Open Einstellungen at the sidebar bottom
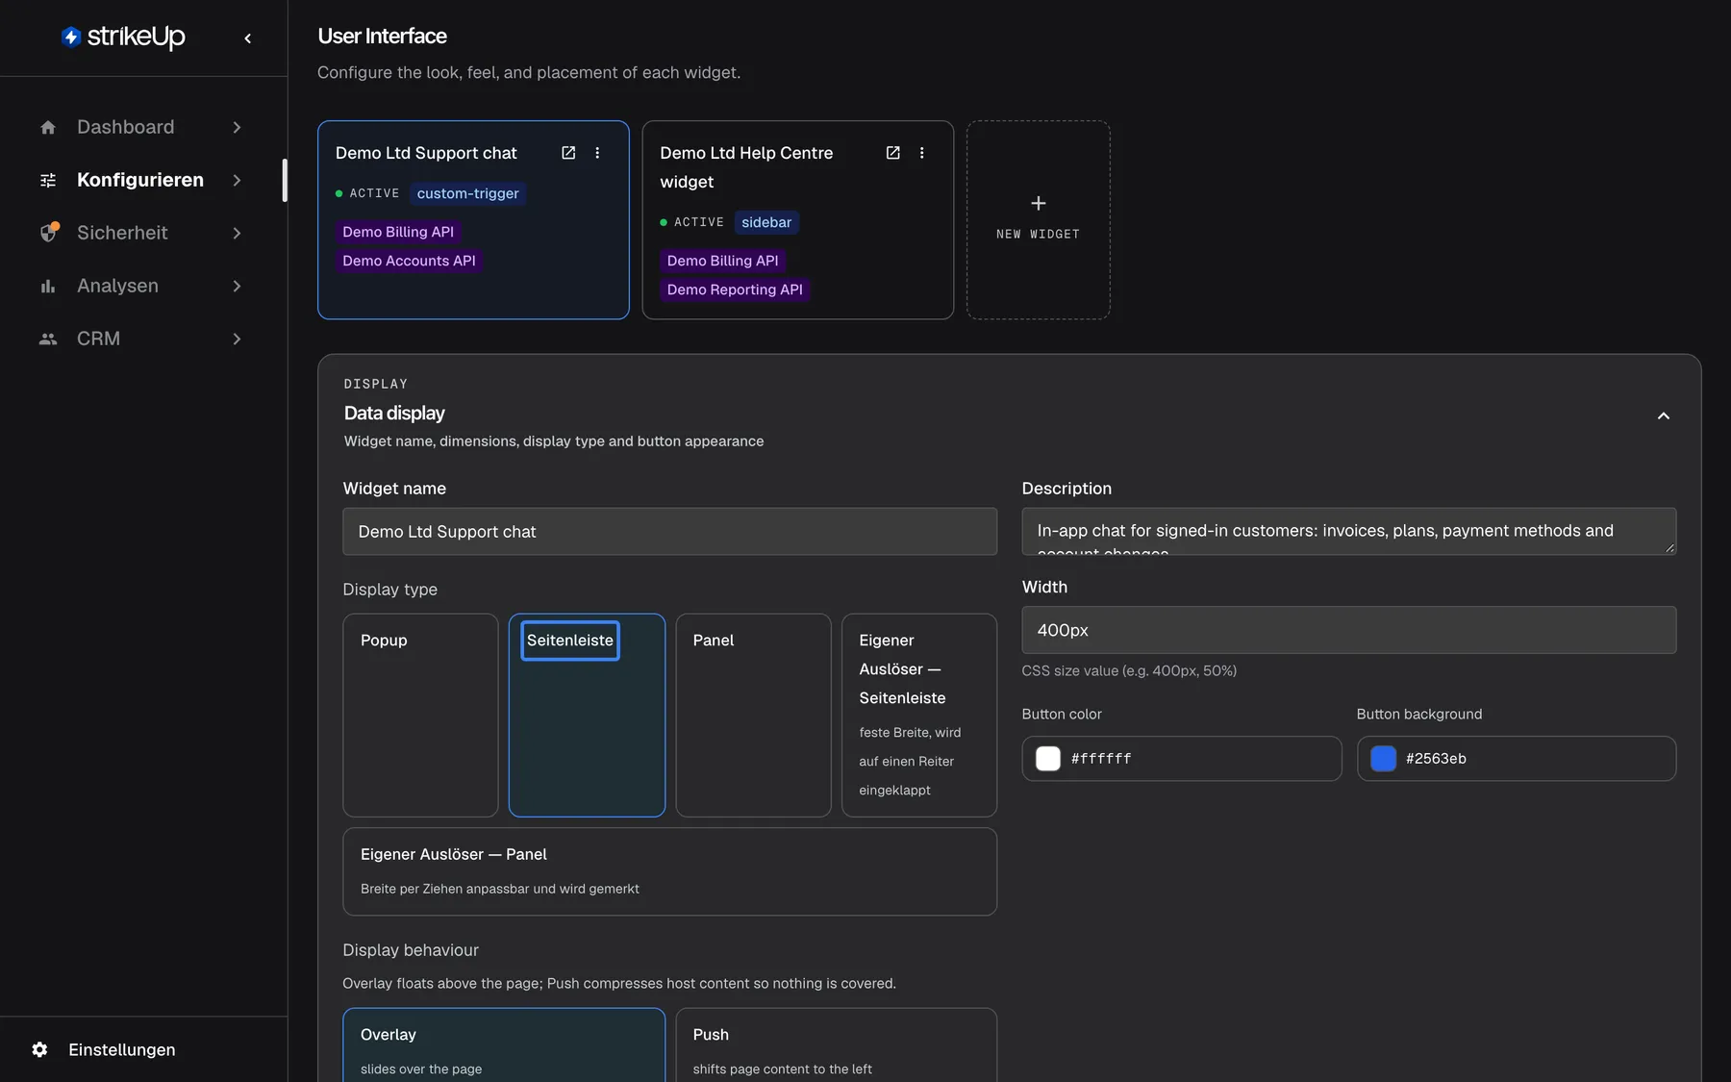This screenshot has width=1731, height=1082. 121,1049
